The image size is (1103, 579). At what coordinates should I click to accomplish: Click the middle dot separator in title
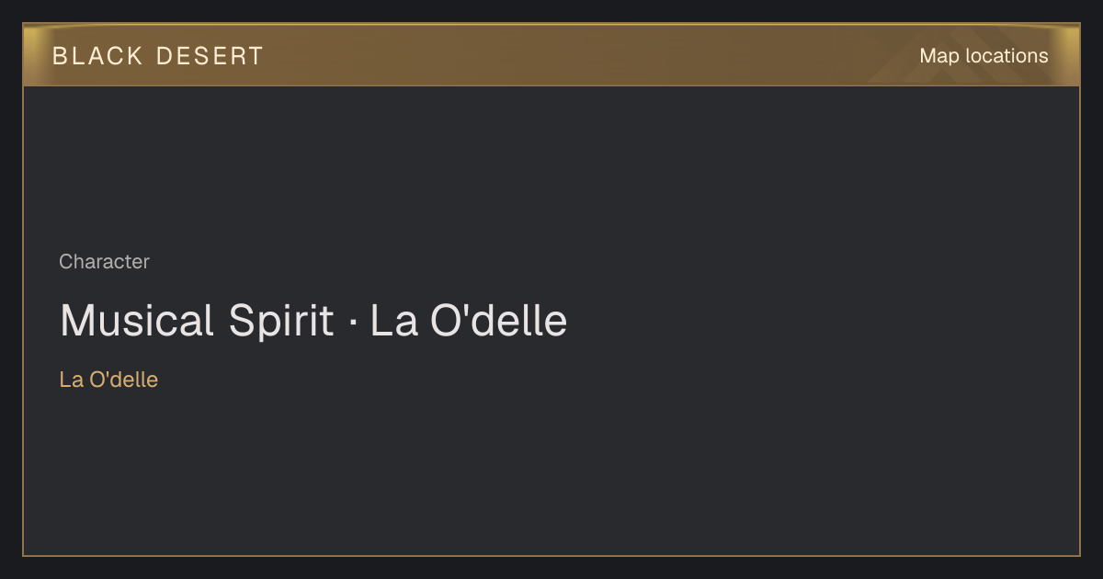(352, 323)
